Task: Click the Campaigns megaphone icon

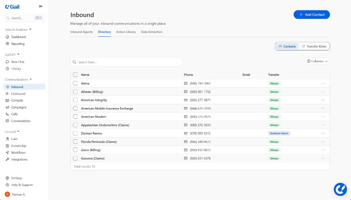Action: click(x=8, y=107)
